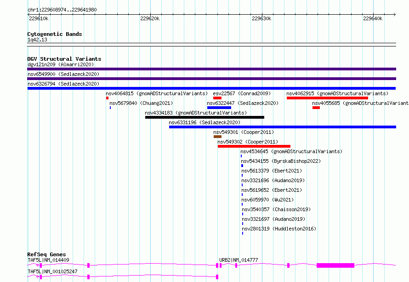Open nsv4334183 gnomAD variant label

click(x=196, y=113)
